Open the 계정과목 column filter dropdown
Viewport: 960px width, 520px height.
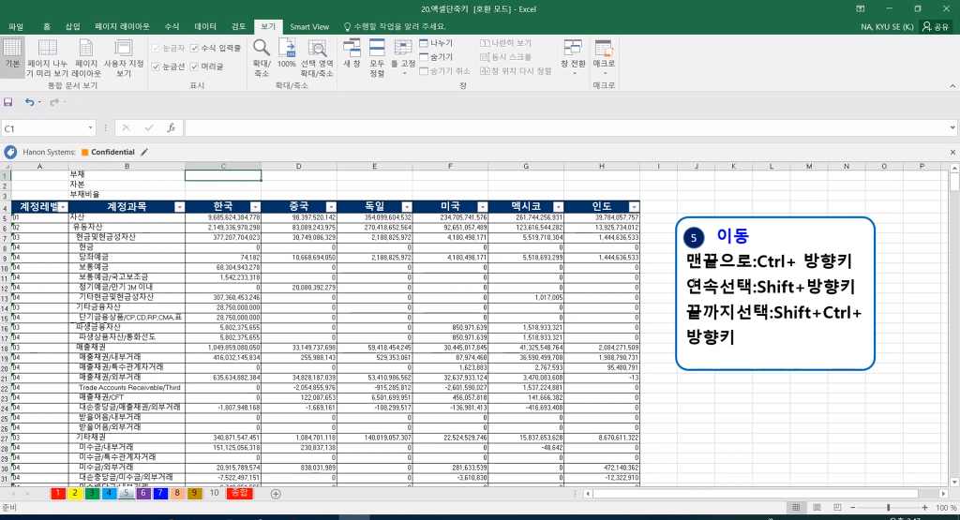click(x=179, y=206)
